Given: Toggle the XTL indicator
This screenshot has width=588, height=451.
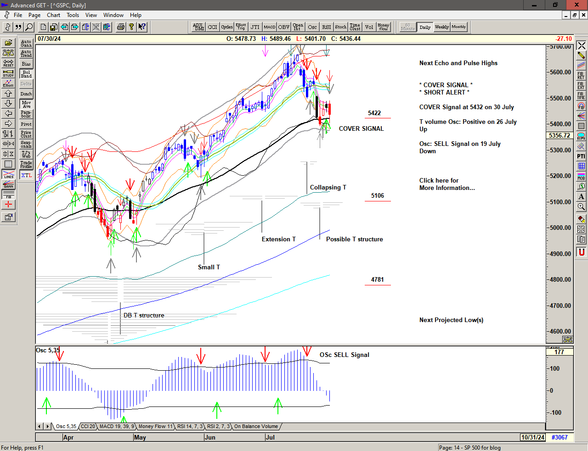Looking at the screenshot, I should pos(26,175).
